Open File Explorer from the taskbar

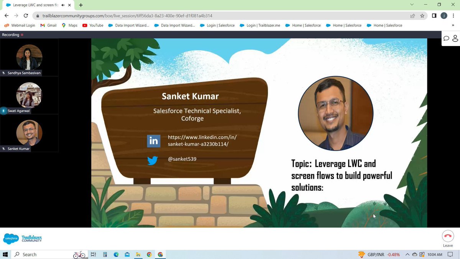138,254
